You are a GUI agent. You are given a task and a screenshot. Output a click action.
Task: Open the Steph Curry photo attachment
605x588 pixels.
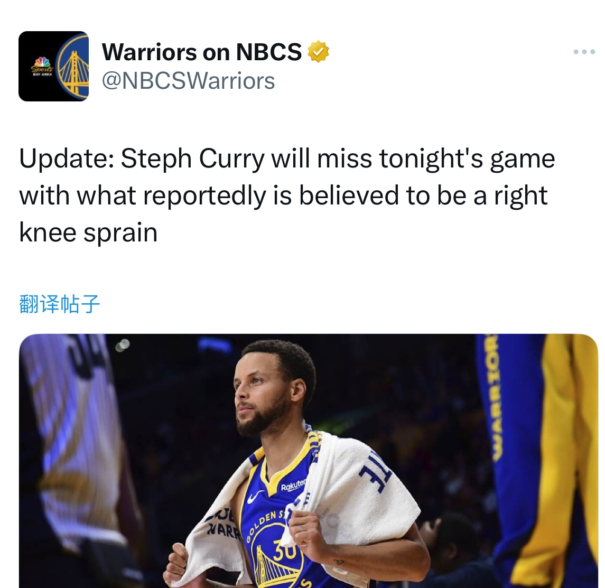(x=308, y=461)
